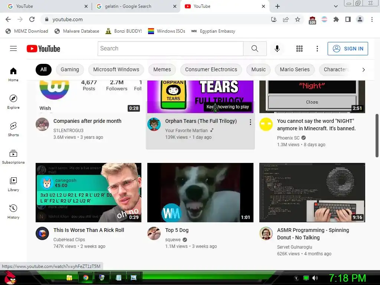The image size is (380, 285).
Task: Open the folder icon in taskbar
Action: click(x=69, y=278)
